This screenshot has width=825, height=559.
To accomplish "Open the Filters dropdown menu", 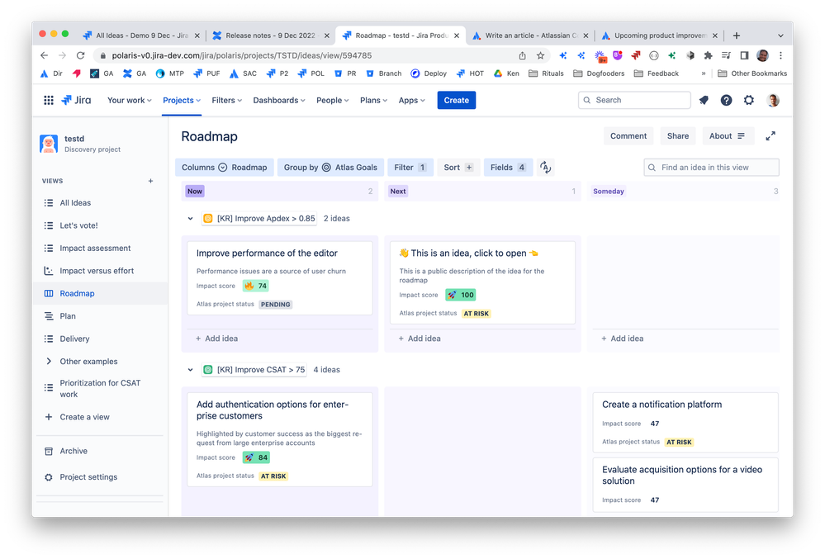I will pos(227,100).
